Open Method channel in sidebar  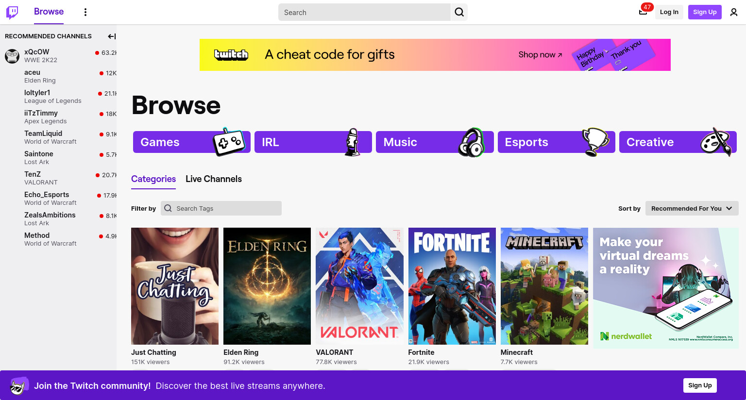[58, 239]
